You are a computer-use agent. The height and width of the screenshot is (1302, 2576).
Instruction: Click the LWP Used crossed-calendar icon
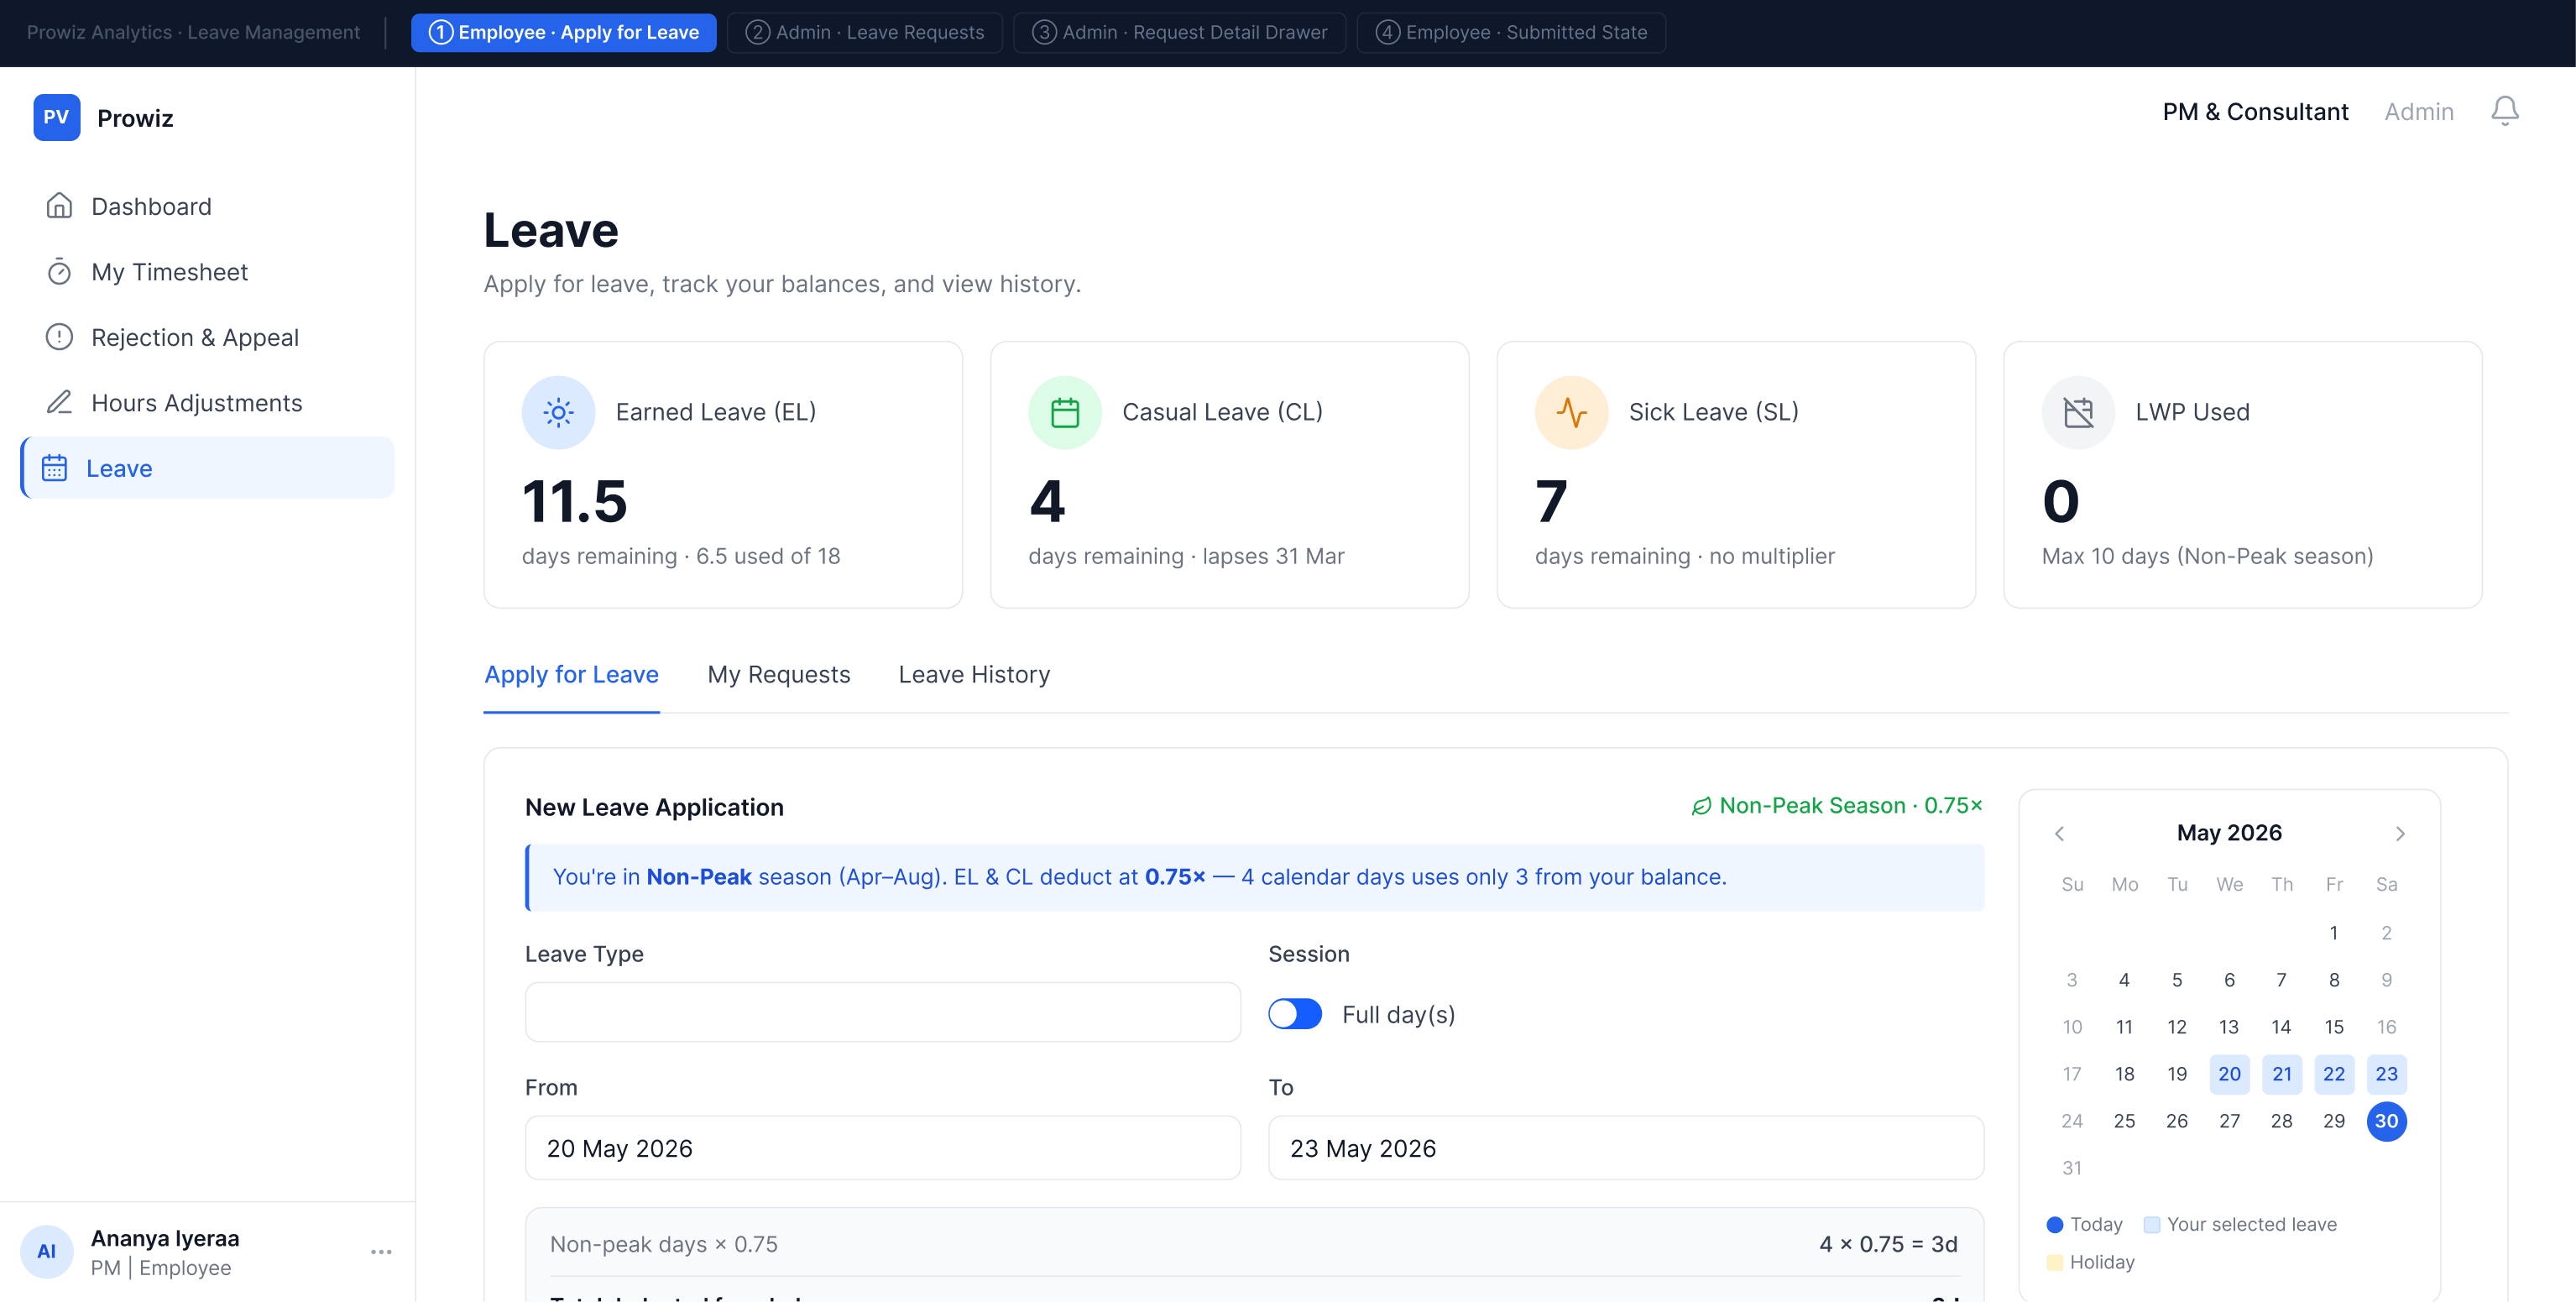2078,412
